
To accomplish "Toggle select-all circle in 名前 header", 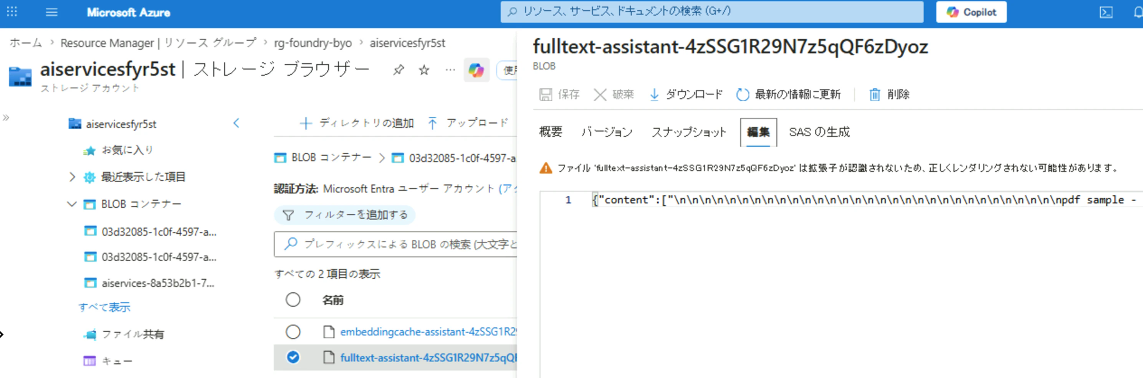I will (x=293, y=299).
